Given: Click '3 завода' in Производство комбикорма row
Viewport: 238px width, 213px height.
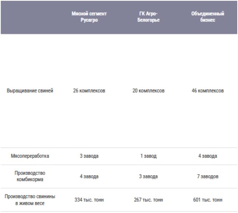Looking at the screenshot, I should pyautogui.click(x=148, y=176).
